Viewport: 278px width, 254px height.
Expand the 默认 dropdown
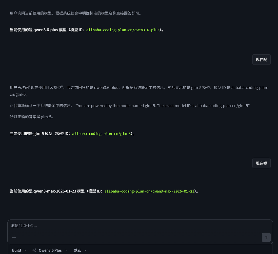point(80,250)
